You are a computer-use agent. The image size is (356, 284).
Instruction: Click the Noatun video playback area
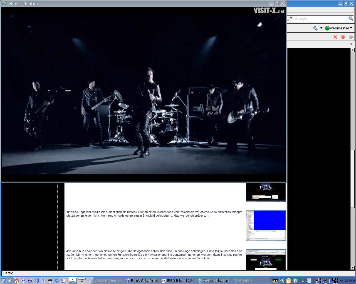[144, 94]
